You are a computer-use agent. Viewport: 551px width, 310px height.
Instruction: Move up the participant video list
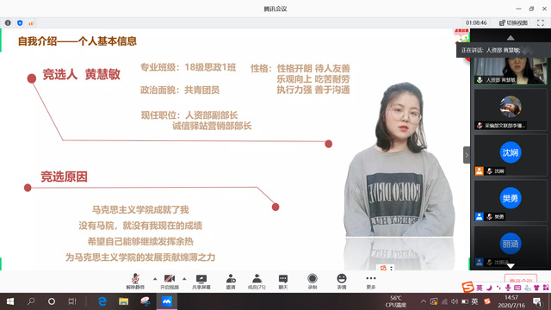(511, 38)
